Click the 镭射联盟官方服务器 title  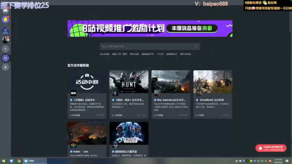click(x=126, y=152)
